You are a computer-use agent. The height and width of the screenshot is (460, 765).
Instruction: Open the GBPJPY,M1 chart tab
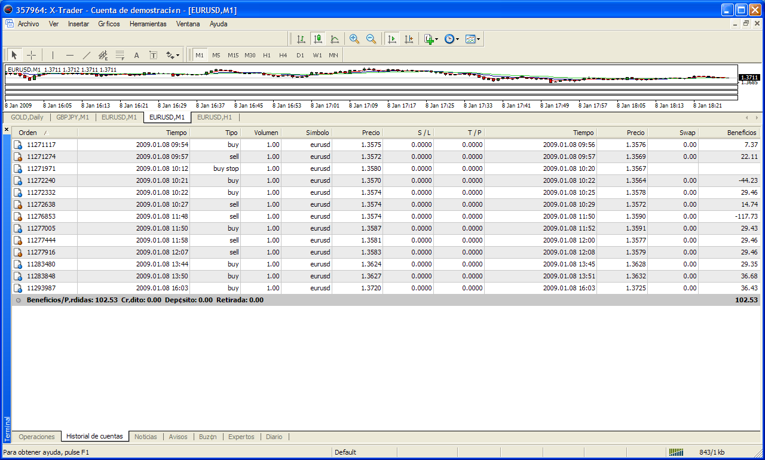tap(72, 117)
